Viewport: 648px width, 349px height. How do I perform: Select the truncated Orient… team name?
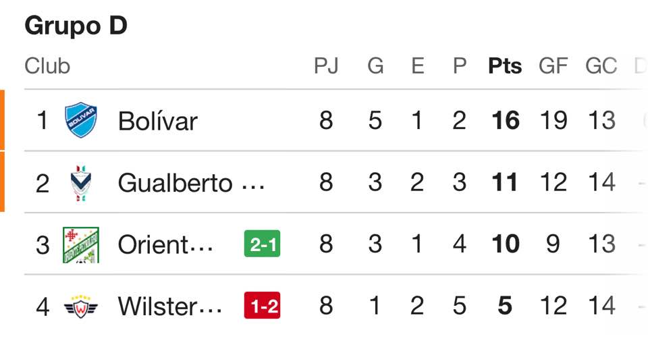[x=165, y=244]
